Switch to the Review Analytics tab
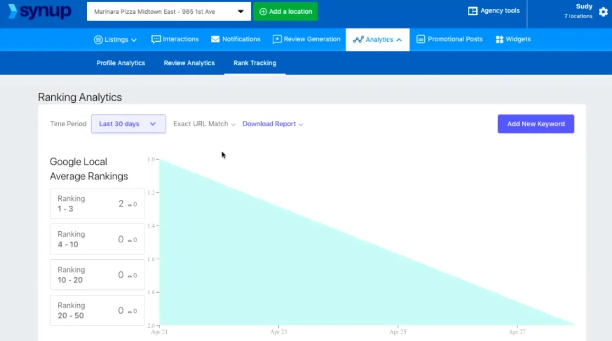Viewport: 612px width, 341px height. [x=189, y=63]
